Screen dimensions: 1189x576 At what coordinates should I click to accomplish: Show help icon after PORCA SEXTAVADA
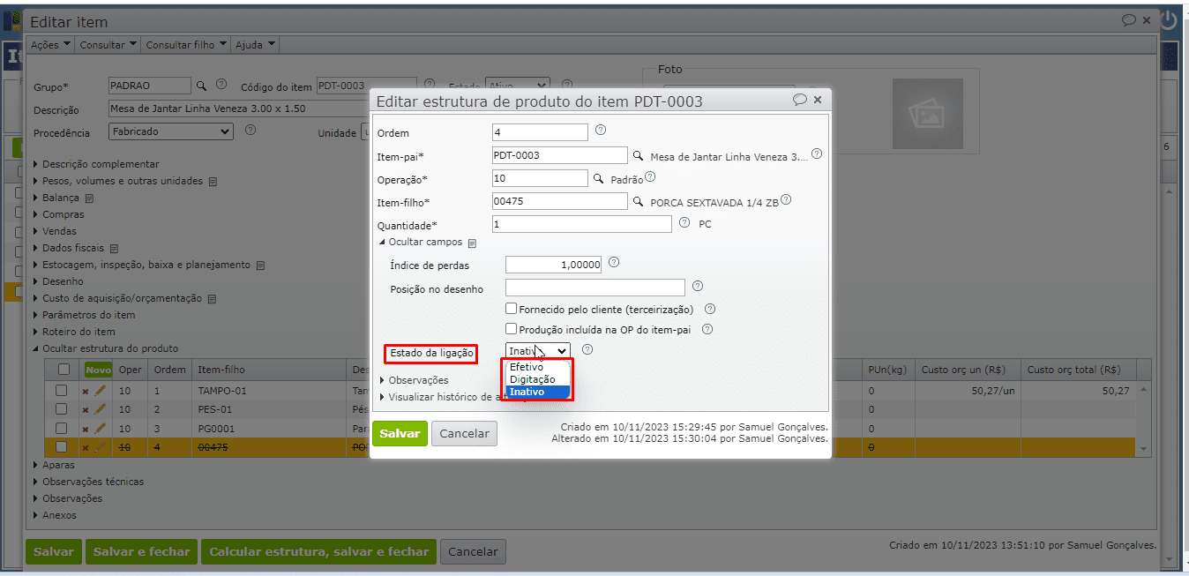tap(786, 199)
